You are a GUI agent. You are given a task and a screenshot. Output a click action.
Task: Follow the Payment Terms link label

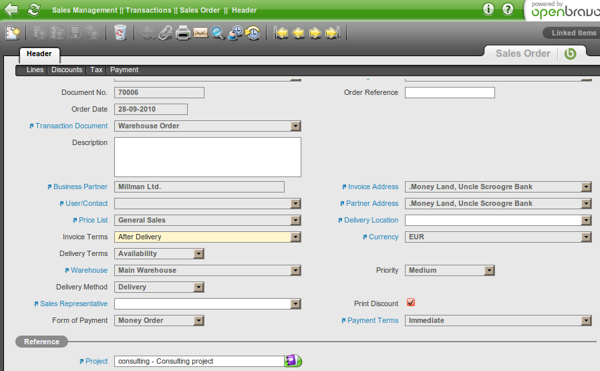pos(373,320)
